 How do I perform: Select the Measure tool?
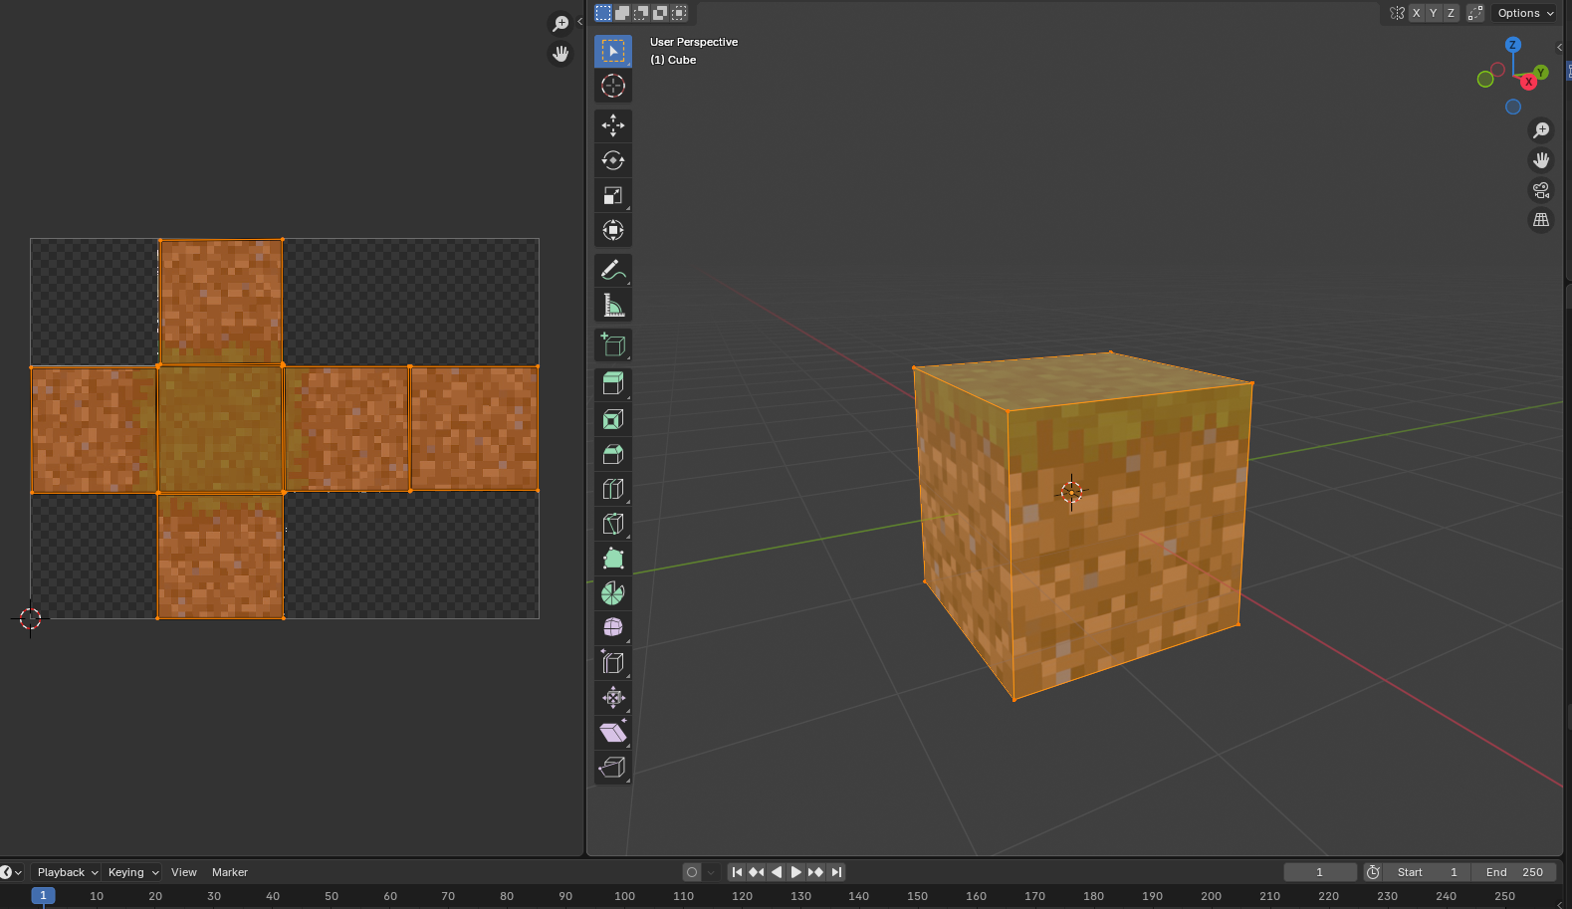pos(613,305)
